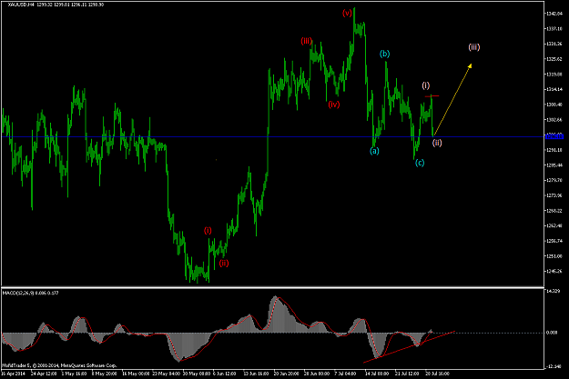Click the 23 May 04:00 time axis label
Screen dimensions: 569x379
tap(167, 374)
